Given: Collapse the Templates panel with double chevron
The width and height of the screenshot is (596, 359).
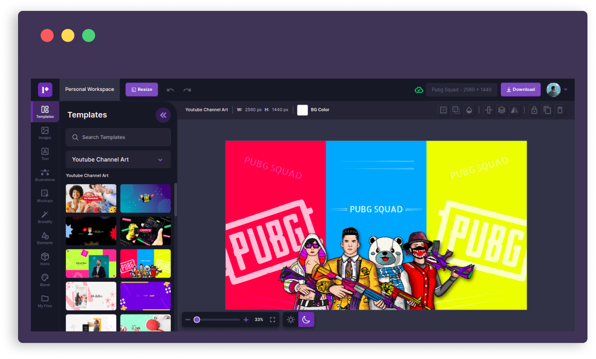Looking at the screenshot, I should tap(163, 115).
